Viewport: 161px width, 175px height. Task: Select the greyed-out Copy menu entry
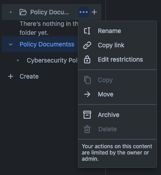pos(117,80)
